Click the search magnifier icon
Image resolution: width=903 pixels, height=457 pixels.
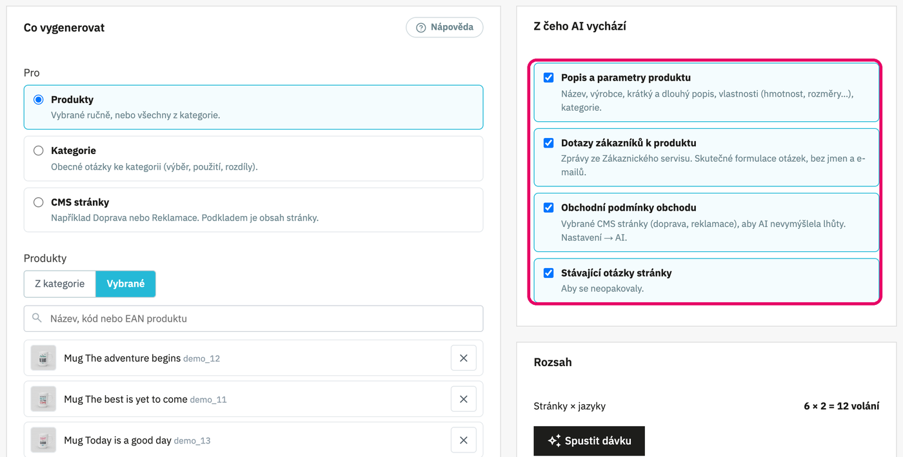pyautogui.click(x=37, y=318)
